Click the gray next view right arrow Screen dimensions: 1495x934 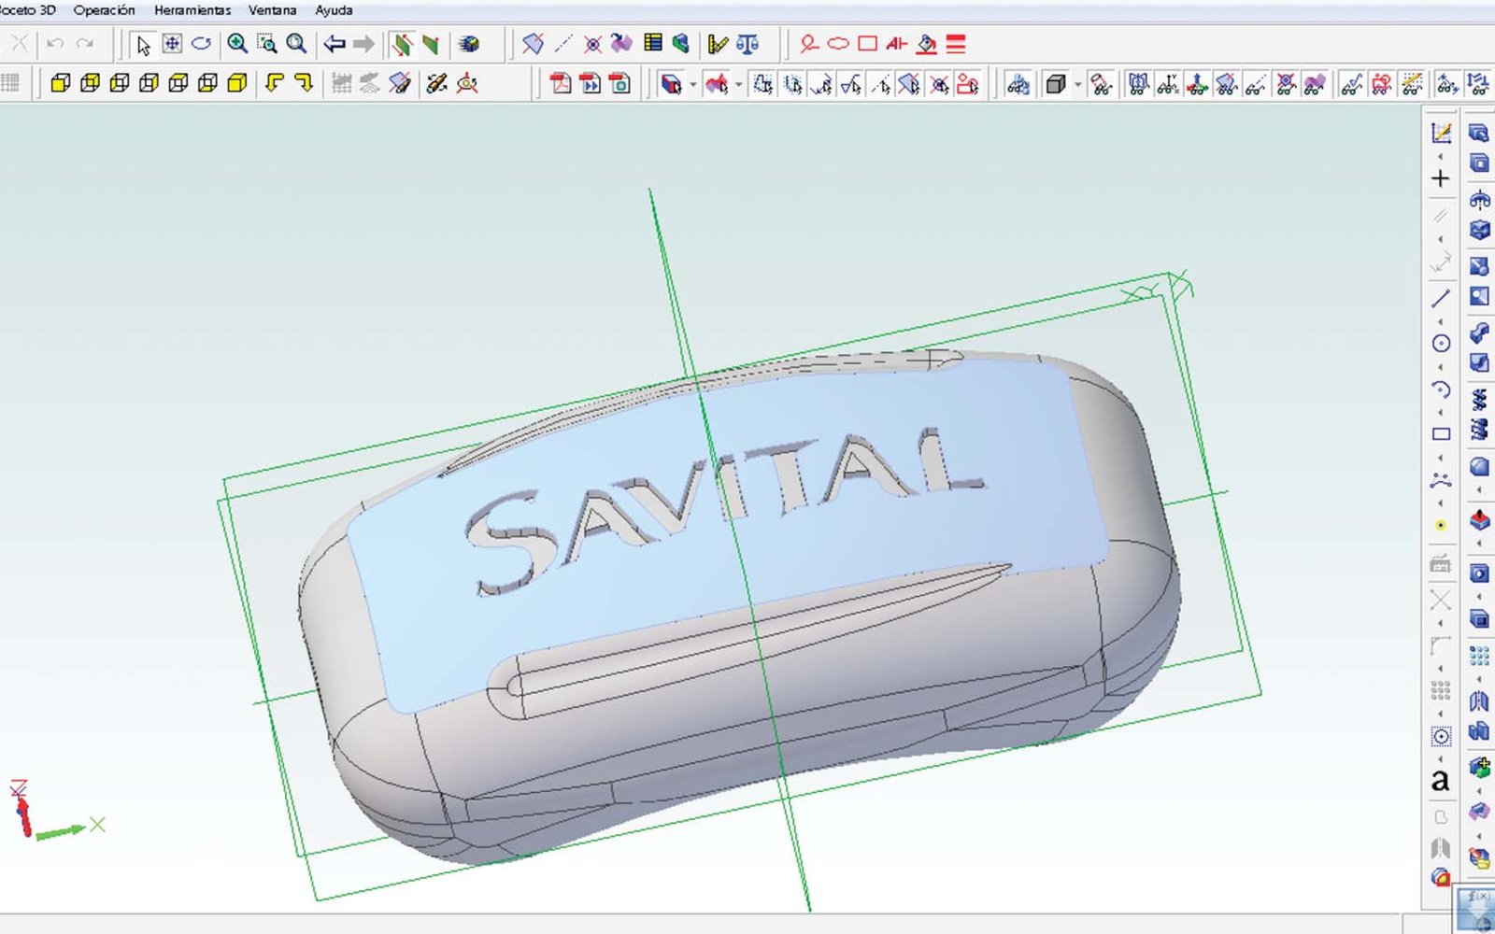[363, 44]
